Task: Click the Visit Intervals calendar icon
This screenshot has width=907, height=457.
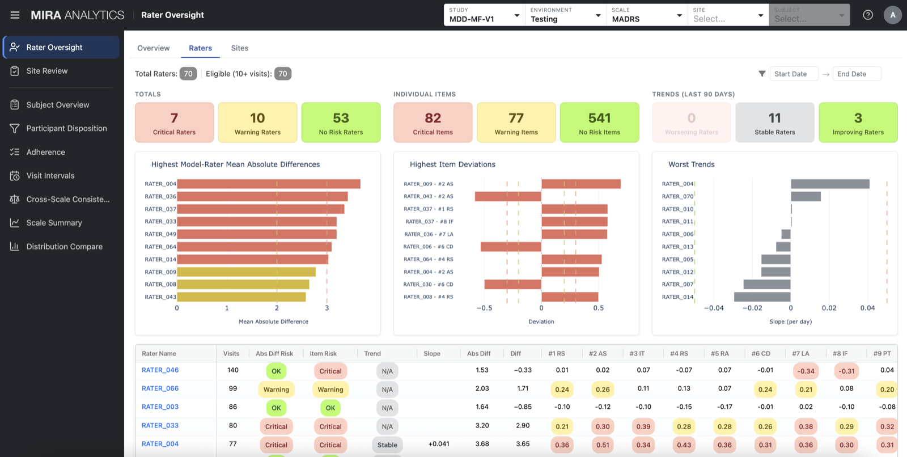Action: tap(15, 176)
